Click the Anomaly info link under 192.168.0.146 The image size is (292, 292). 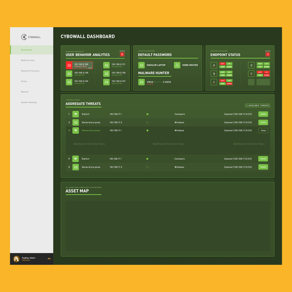[79, 75]
